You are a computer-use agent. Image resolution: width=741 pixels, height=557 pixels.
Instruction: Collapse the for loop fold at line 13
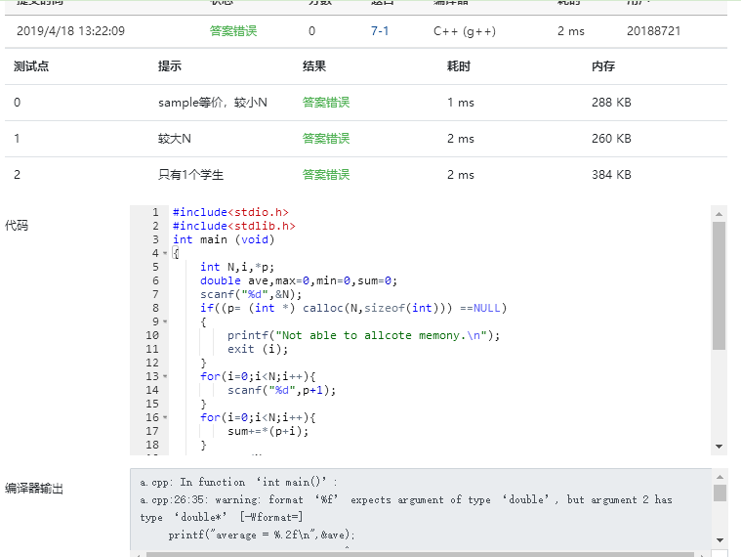pyautogui.click(x=165, y=376)
